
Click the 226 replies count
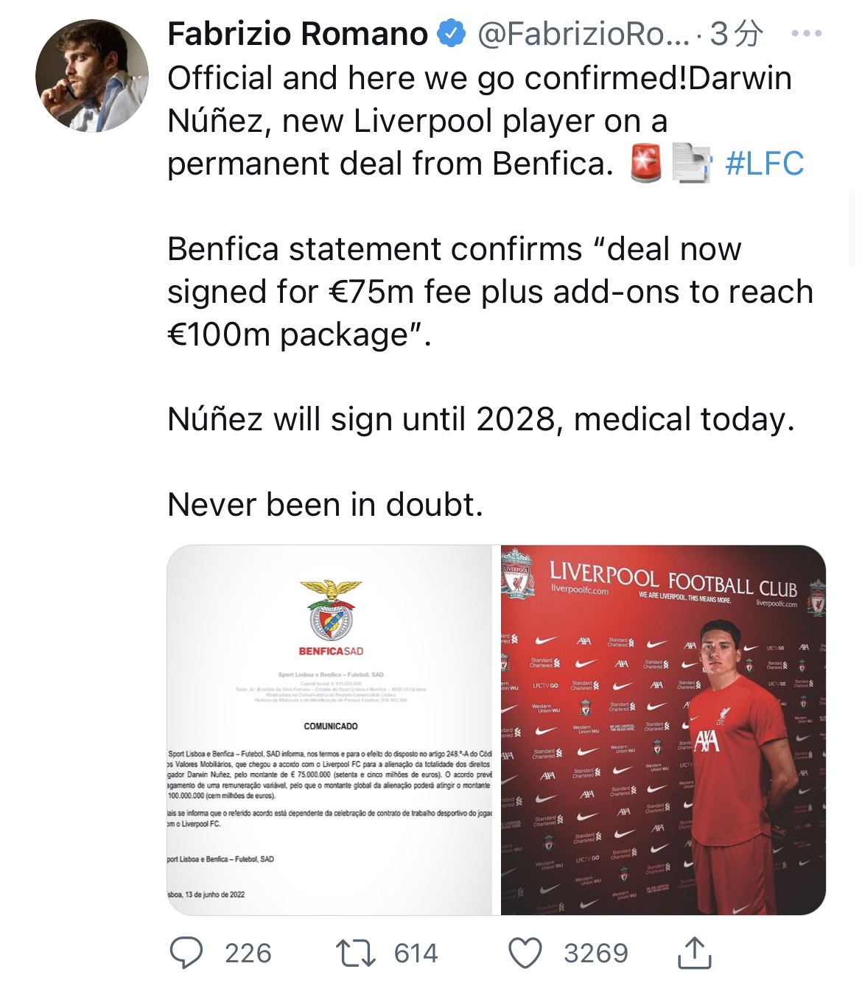(x=248, y=953)
